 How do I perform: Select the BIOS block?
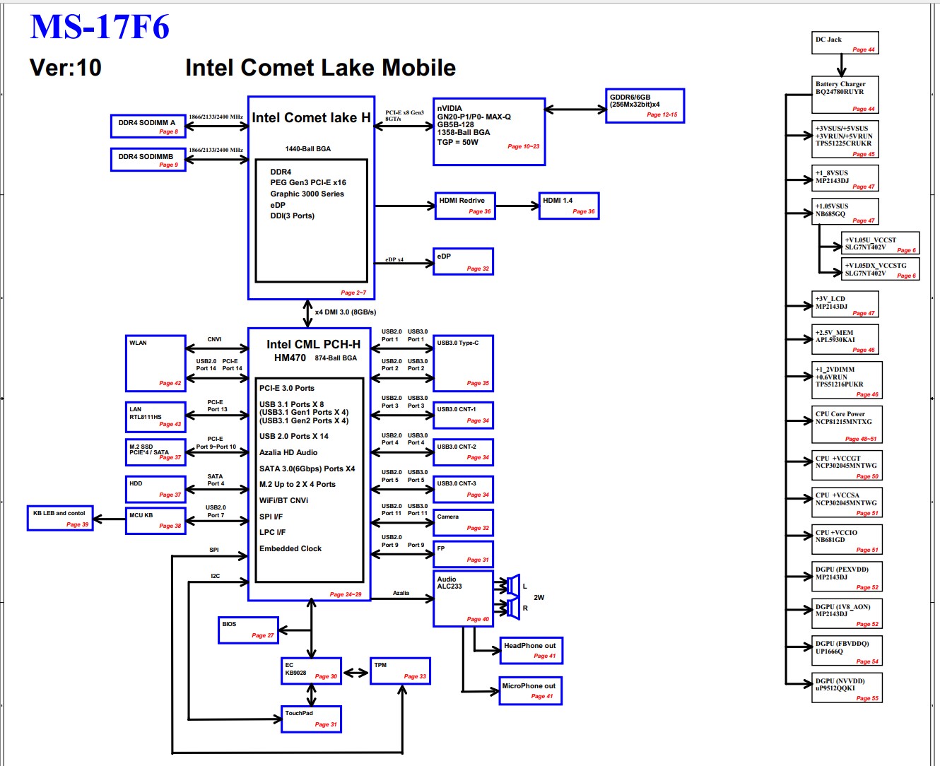click(x=248, y=630)
